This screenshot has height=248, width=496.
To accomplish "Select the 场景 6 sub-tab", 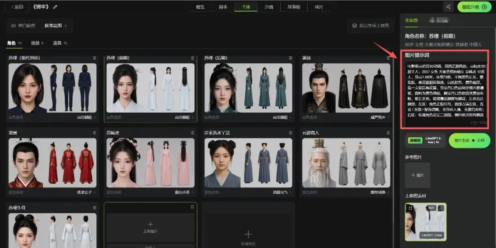I will coord(37,43).
